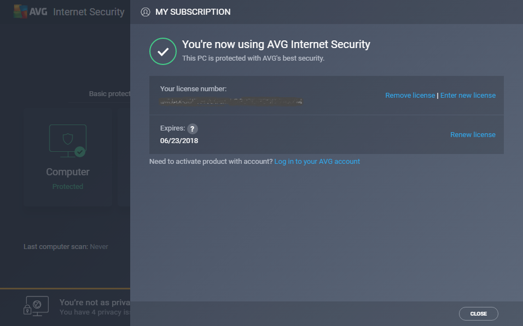Click the blurred license number field
Screen dimensions: 523x326
coord(231,101)
